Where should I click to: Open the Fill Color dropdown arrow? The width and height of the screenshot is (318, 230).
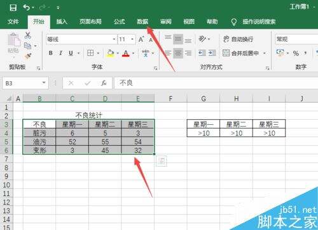coord(118,53)
